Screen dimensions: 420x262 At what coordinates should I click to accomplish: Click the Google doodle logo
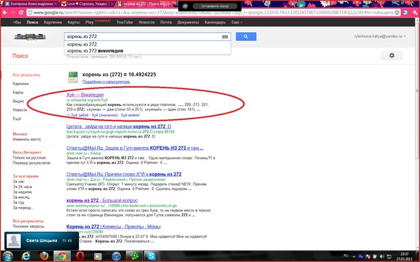pyautogui.click(x=30, y=37)
